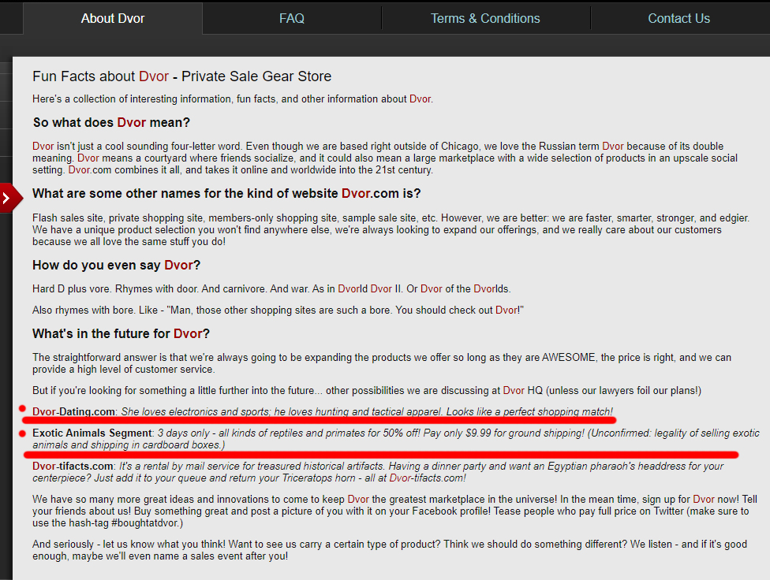Select the heading 'So what does Dvor mean?'
The image size is (770, 580).
(111, 122)
